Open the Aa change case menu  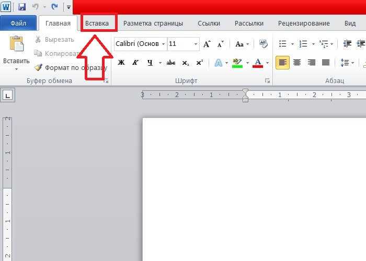pyautogui.click(x=242, y=44)
